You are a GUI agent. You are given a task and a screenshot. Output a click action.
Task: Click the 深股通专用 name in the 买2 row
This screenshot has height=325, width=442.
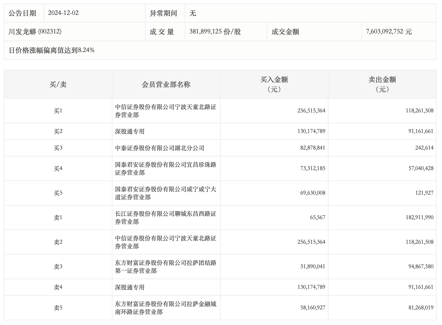point(130,131)
